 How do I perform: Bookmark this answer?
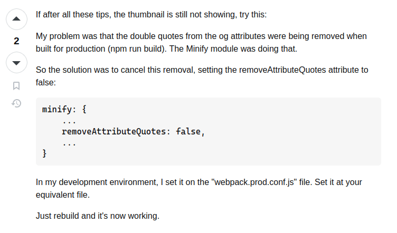pos(16,85)
